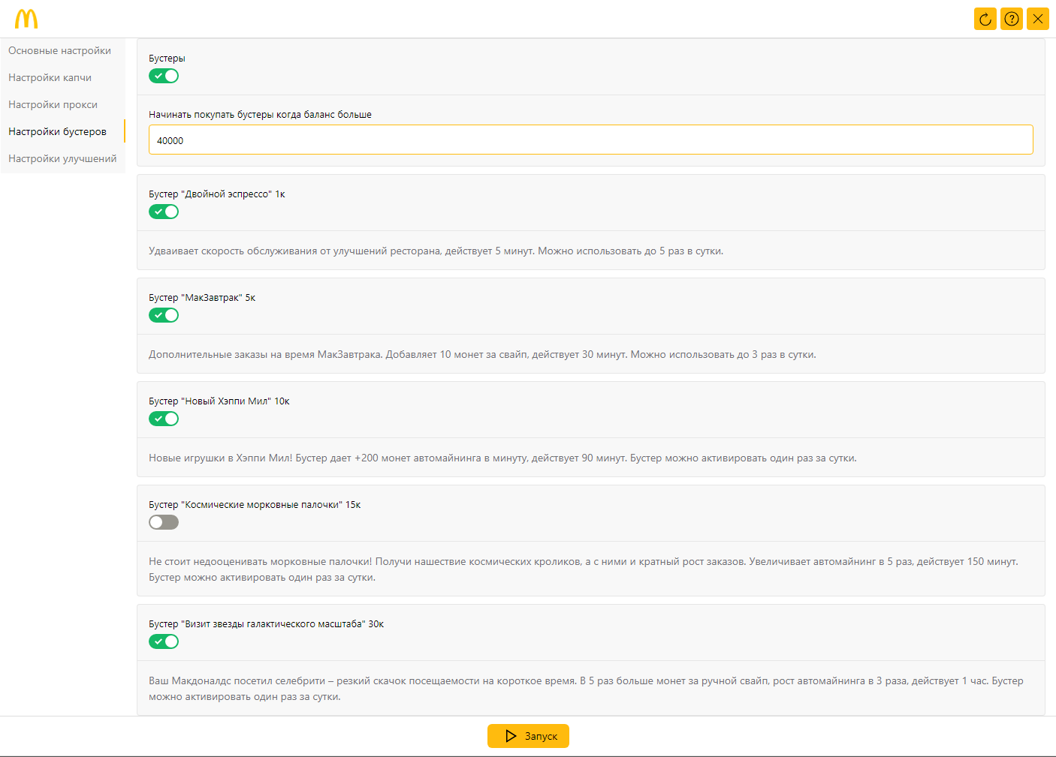Viewport: 1056px width, 757px height.
Task: Click the title Бустер "Двойной эспрессо" 1к
Action: (217, 194)
